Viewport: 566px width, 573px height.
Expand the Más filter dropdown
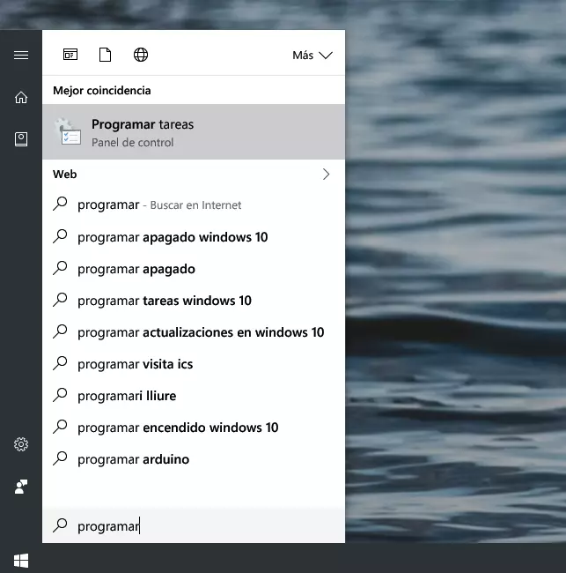pos(312,55)
